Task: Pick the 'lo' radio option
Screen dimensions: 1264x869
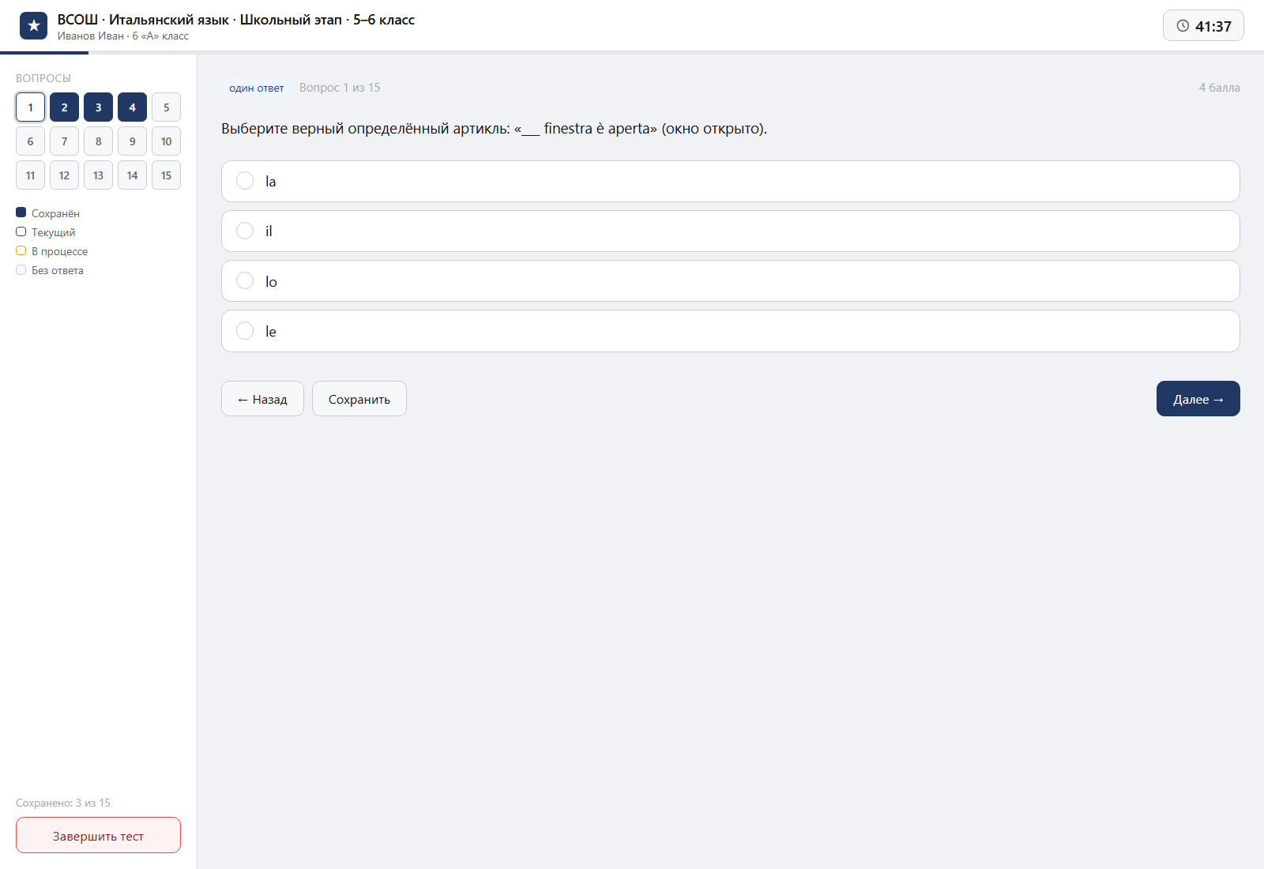Action: tap(245, 280)
